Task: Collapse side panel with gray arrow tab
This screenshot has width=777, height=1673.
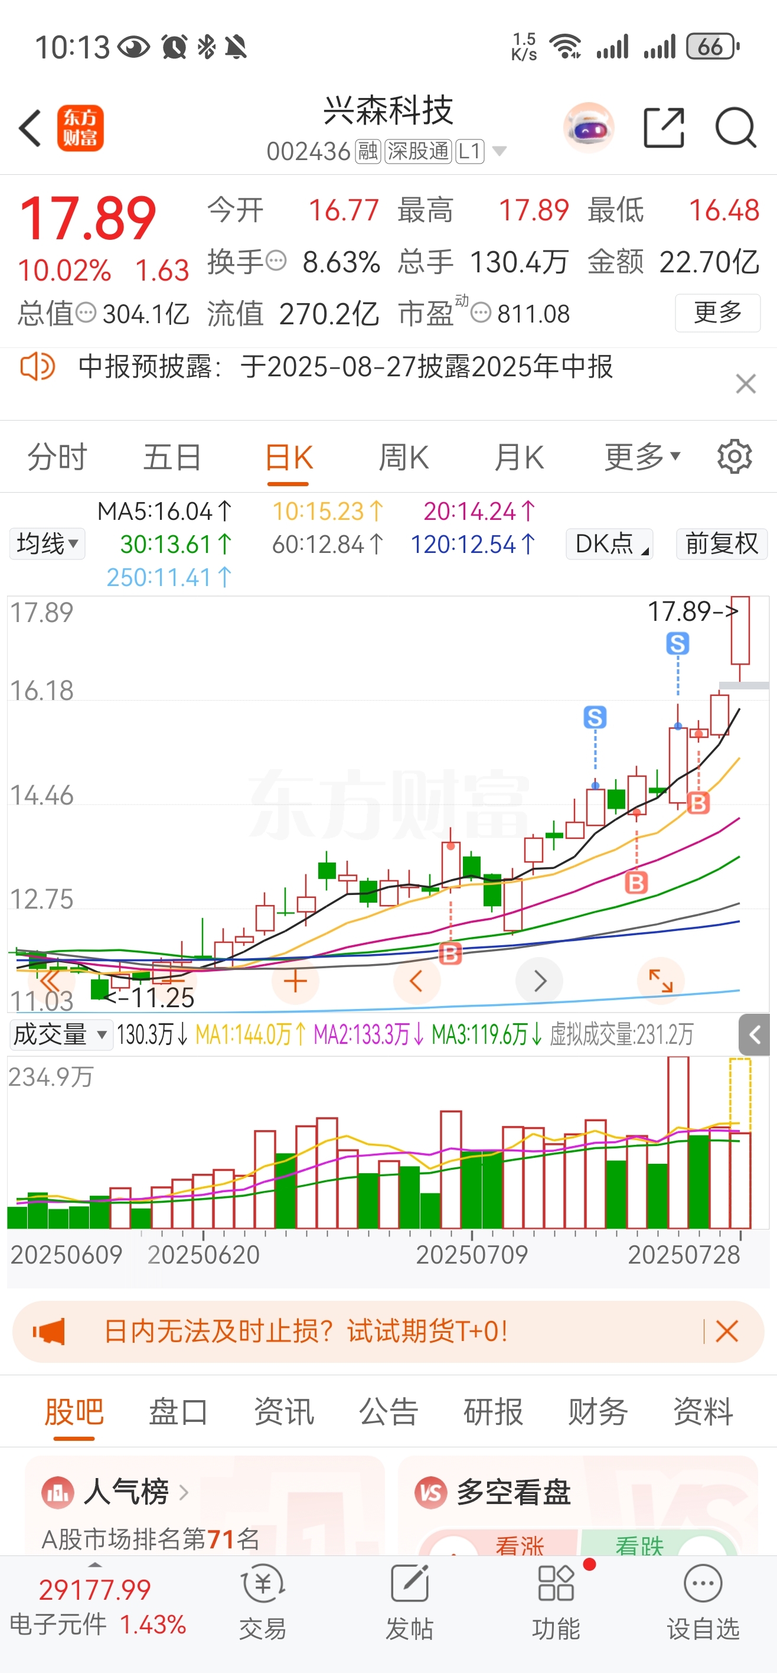Action: [755, 1034]
